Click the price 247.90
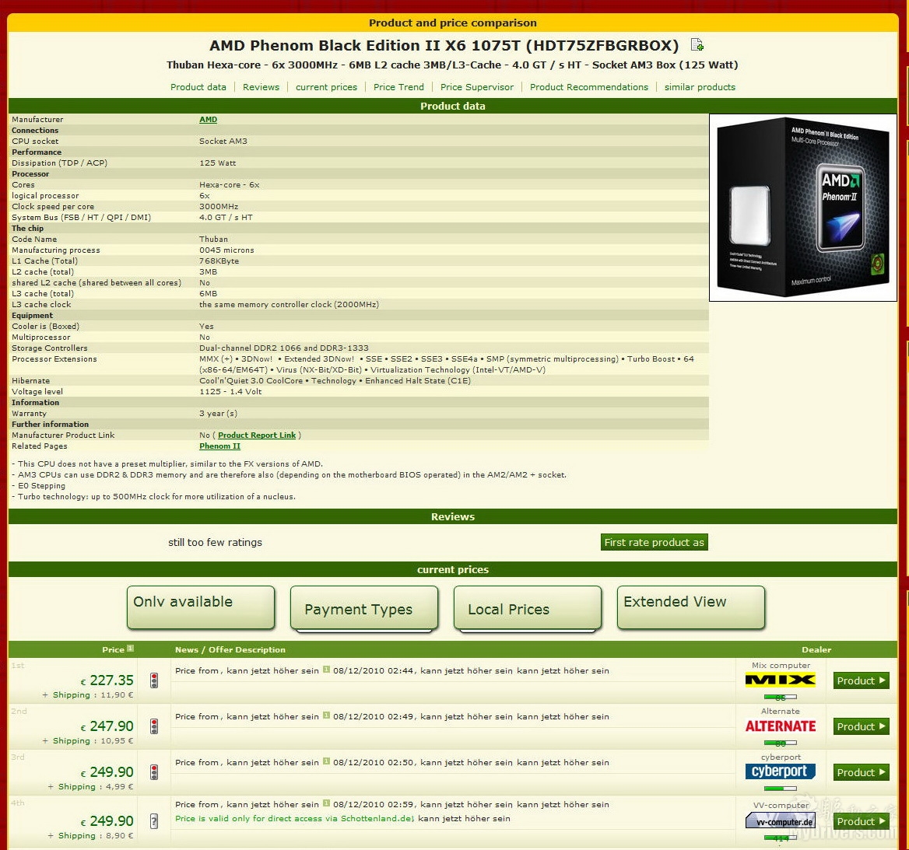The image size is (909, 850). 111,726
